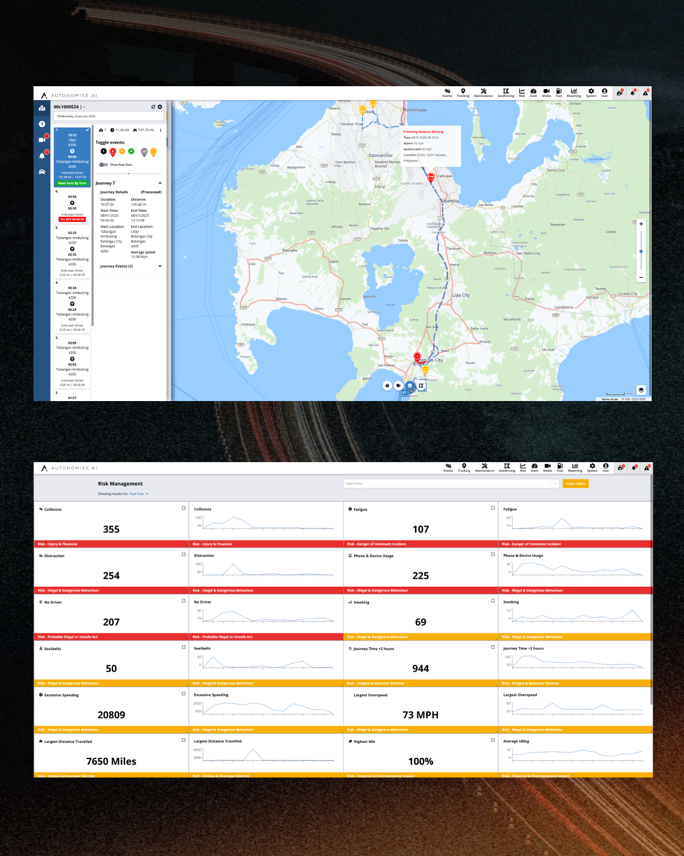
Task: Expand the Seatbelts count card
Action: [x=184, y=647]
